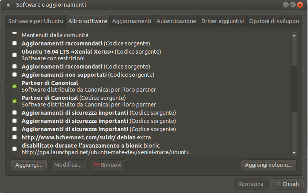Click the window menu icon in title bar
This screenshot has height=193, width=308.
click(x=8, y=5)
